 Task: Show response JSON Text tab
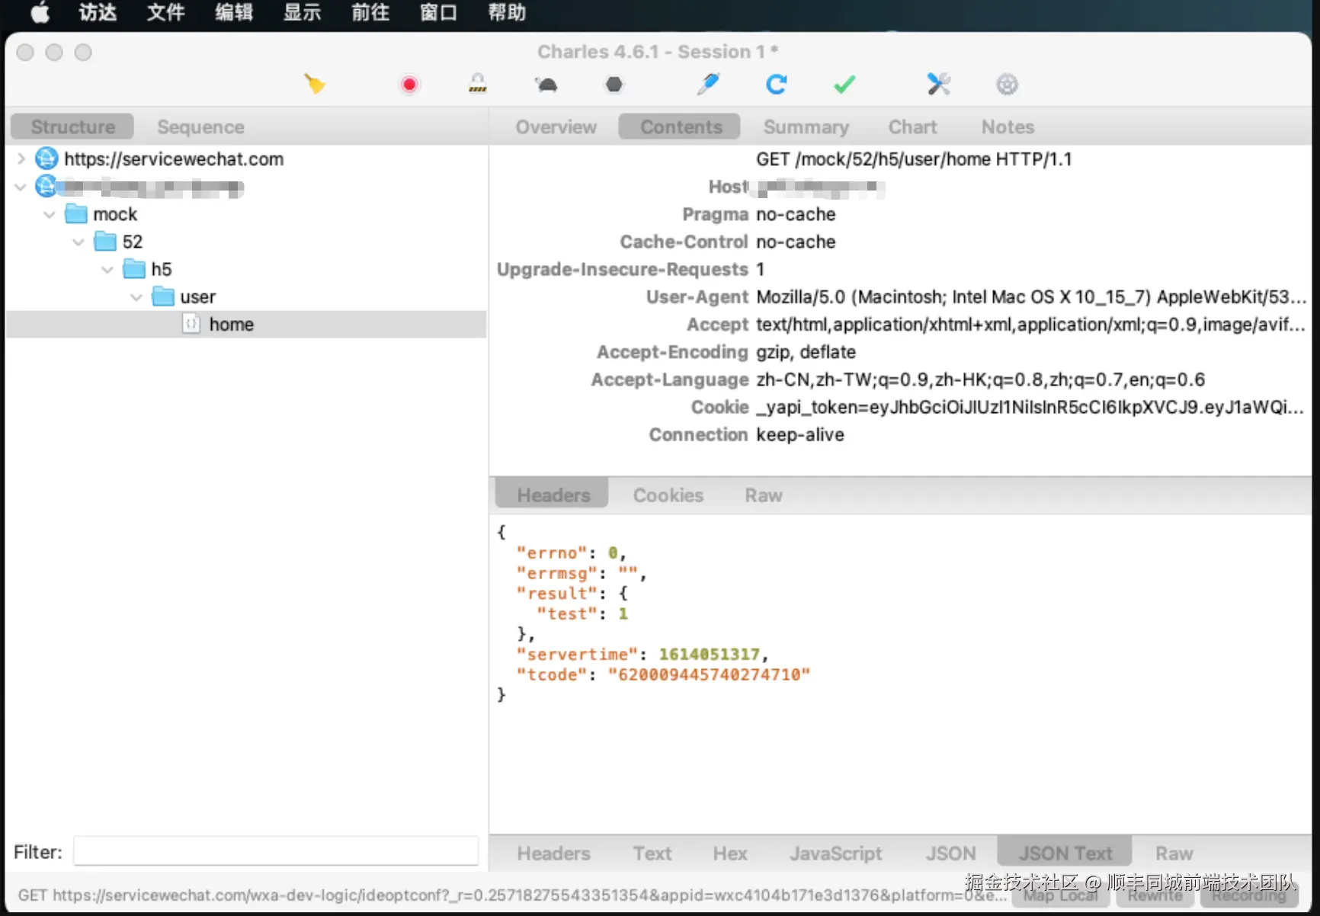pyautogui.click(x=1065, y=853)
